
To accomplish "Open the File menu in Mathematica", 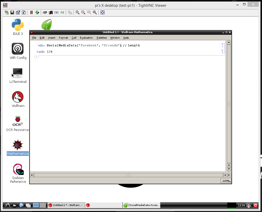I will tap(34, 38).
